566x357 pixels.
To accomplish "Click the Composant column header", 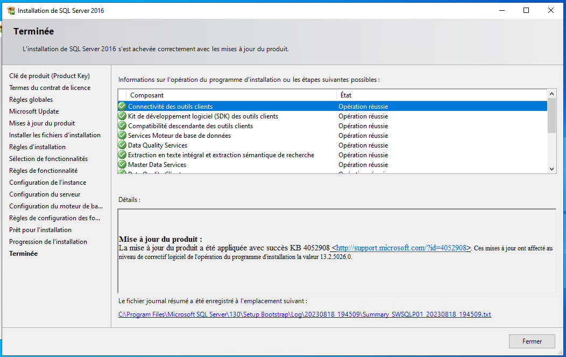I will 231,95.
